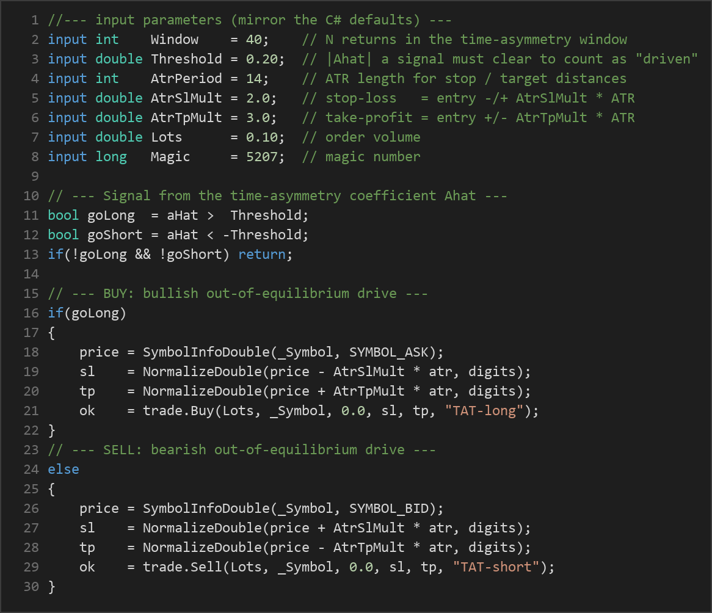Click the opening brace on line 17
The width and height of the screenshot is (712, 613).
(52, 333)
